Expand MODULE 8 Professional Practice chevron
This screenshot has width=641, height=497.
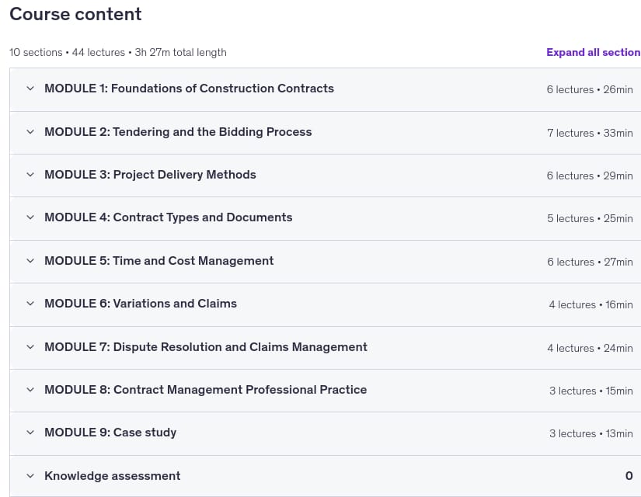click(x=30, y=390)
